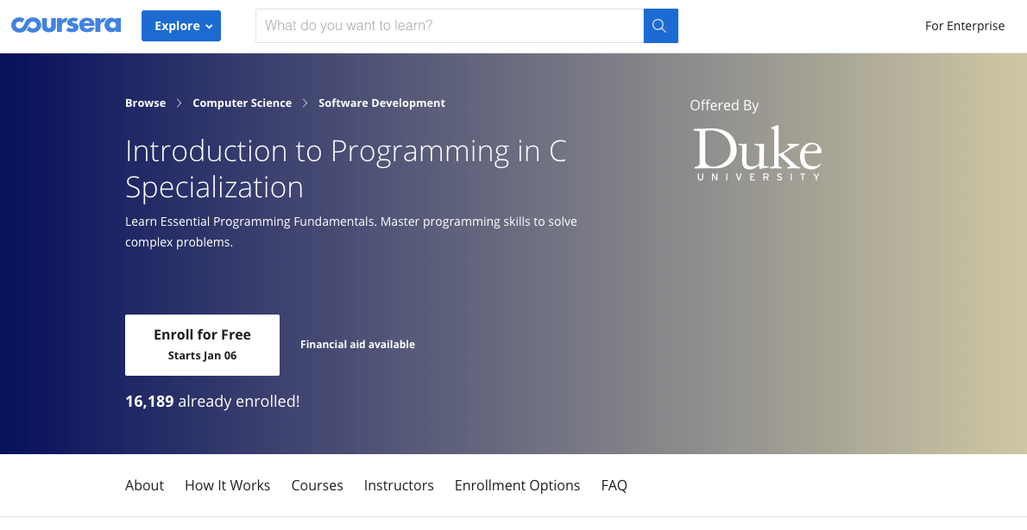Open the Courses tab
Viewport: 1027px width, 530px height.
point(317,485)
